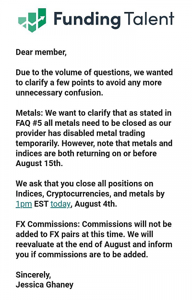
Task: Click the "unnecessary confusion." line
Action: 60,93
